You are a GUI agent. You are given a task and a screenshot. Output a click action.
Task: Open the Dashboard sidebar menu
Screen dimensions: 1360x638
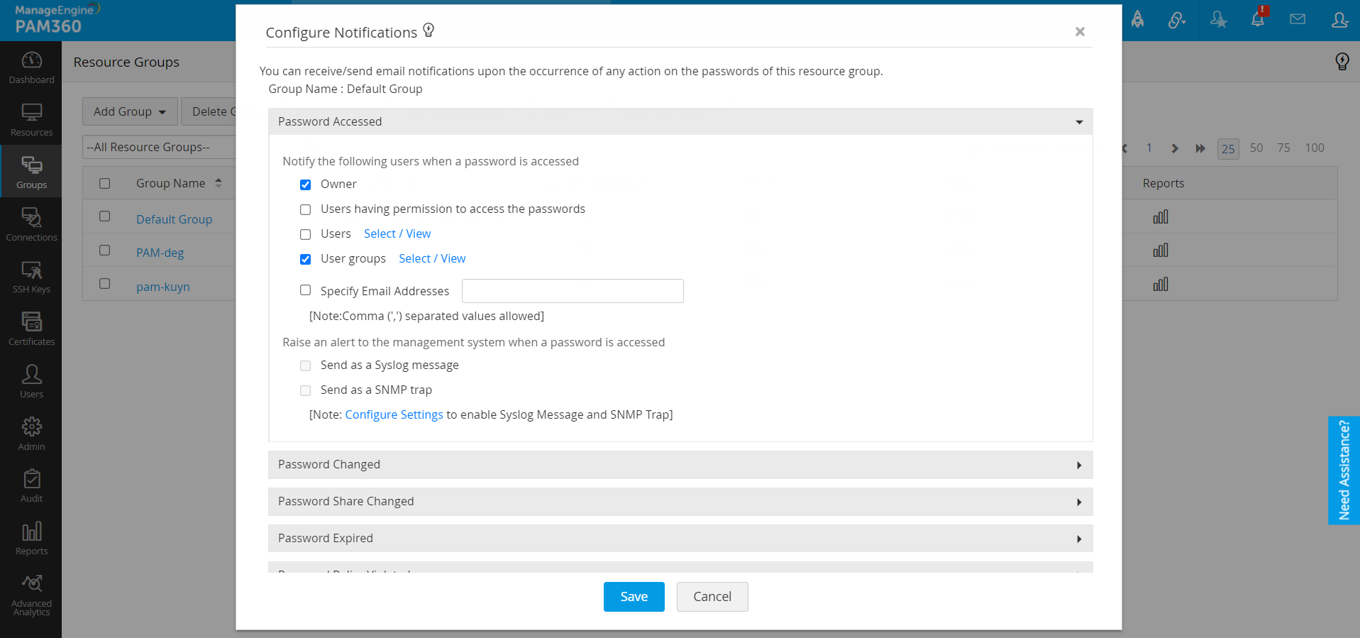pos(31,67)
